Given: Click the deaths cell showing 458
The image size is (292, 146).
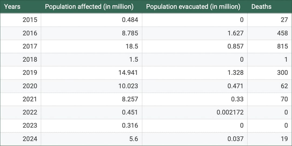Looking at the screenshot, I should tap(283, 33).
